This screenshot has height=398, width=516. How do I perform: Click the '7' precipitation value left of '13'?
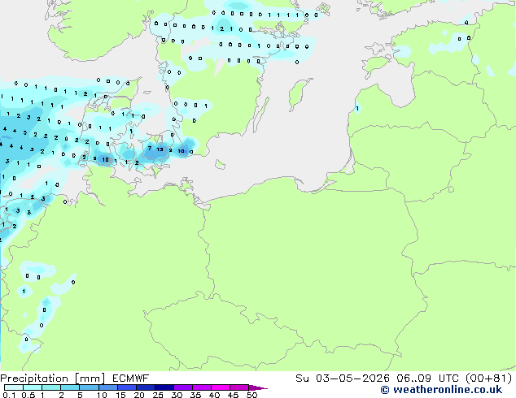pos(150,149)
